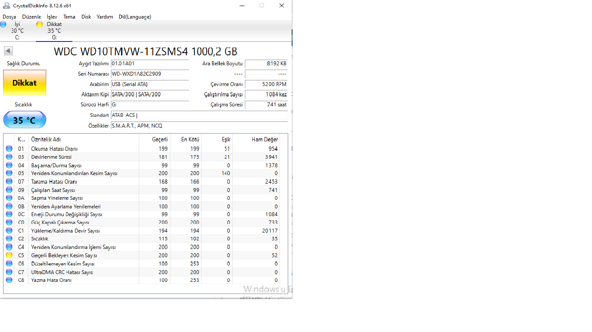Switch to the Dikkat 35 °C G: disk tab
The height and width of the screenshot is (332, 592).
point(54,31)
